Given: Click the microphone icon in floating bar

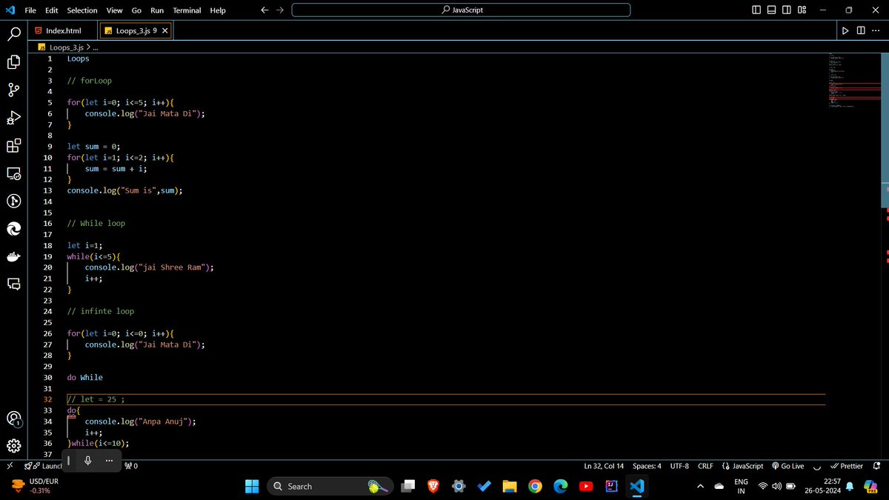Looking at the screenshot, I should pyautogui.click(x=88, y=461).
